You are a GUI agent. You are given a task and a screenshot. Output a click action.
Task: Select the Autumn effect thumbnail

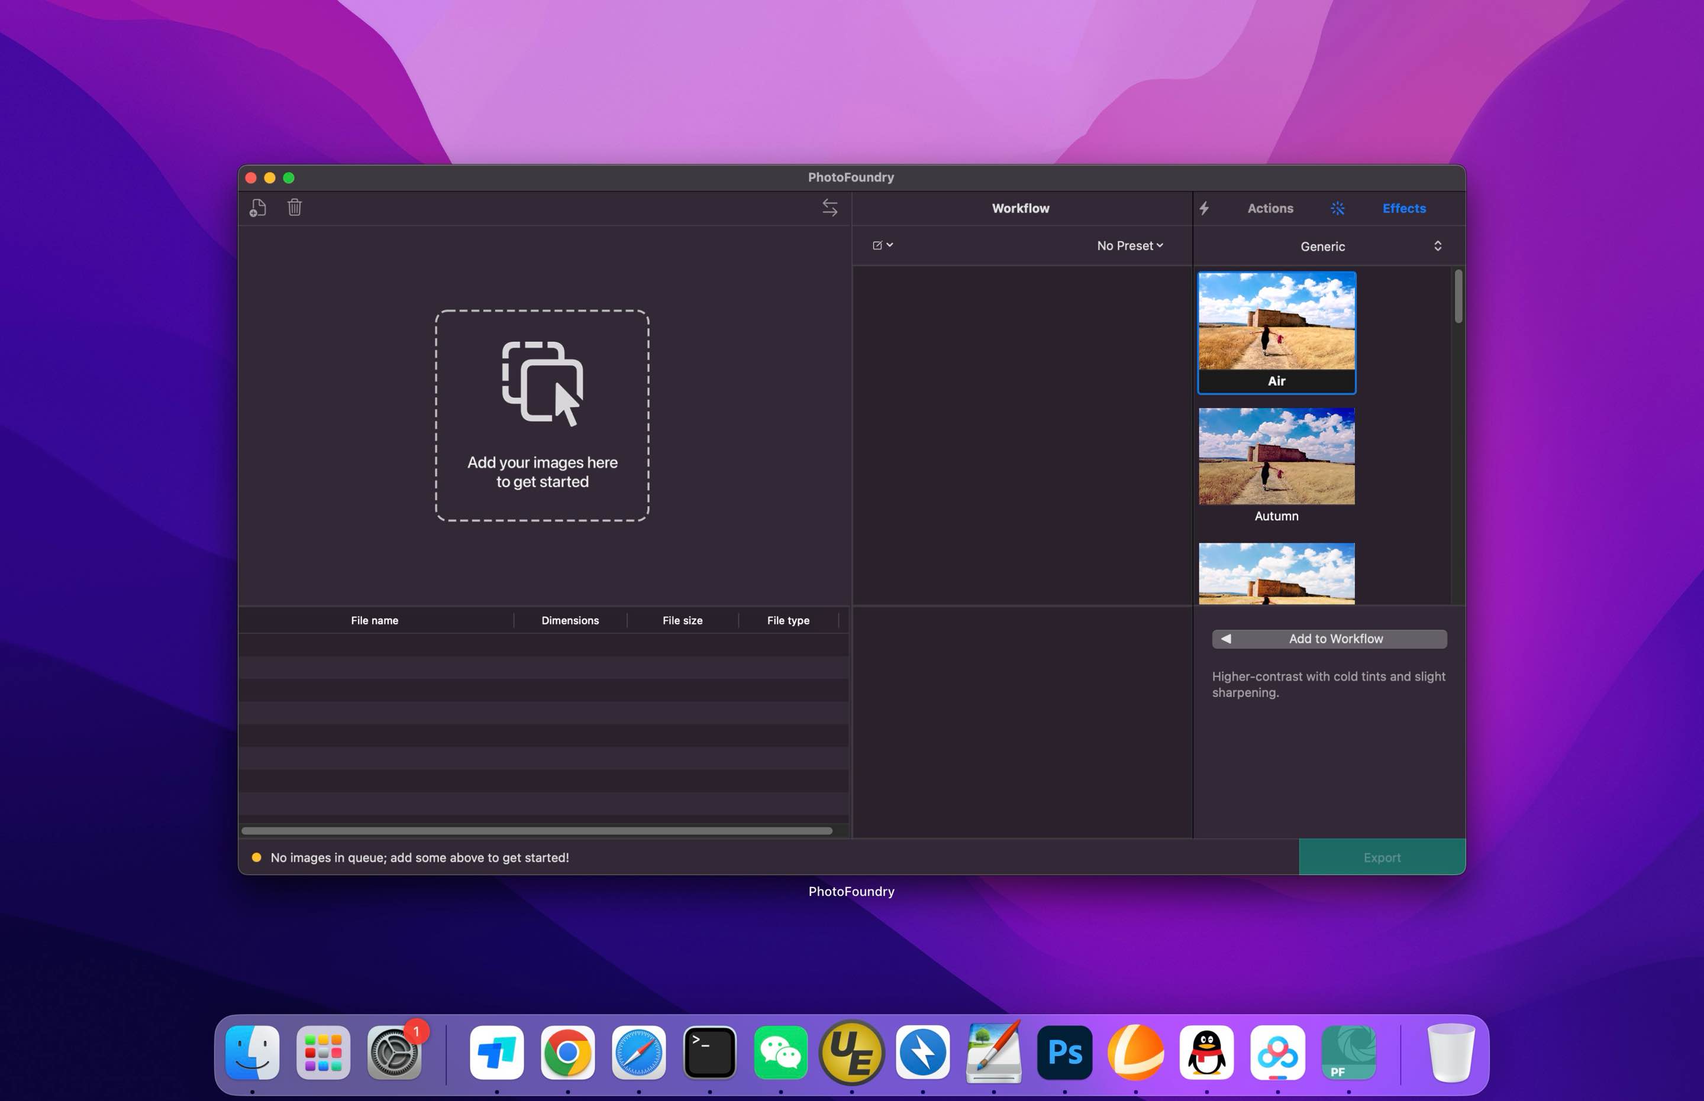tap(1276, 455)
